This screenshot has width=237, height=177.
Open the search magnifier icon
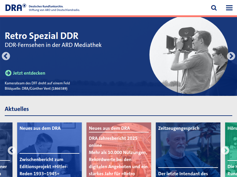pos(214,8)
